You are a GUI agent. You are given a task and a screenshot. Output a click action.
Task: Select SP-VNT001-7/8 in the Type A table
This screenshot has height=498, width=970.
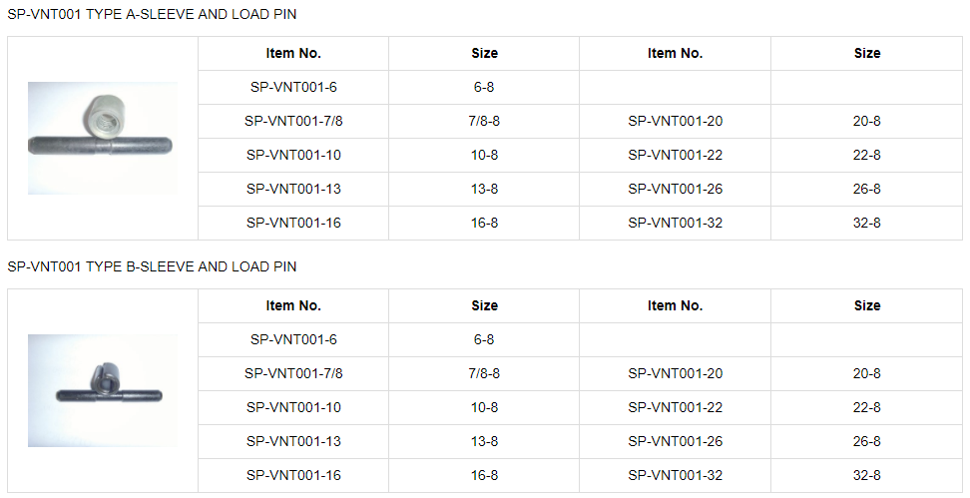click(293, 122)
